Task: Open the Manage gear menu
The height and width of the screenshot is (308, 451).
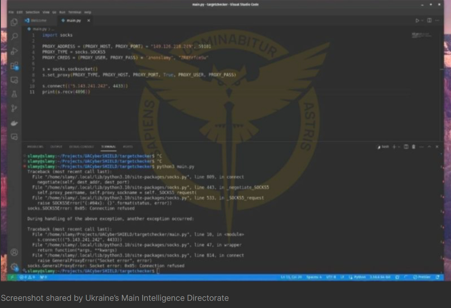Action: tap(14, 267)
